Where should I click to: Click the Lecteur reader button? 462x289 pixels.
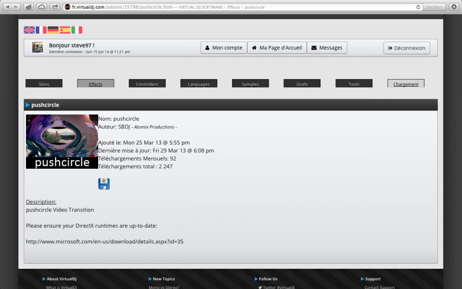[434, 7]
